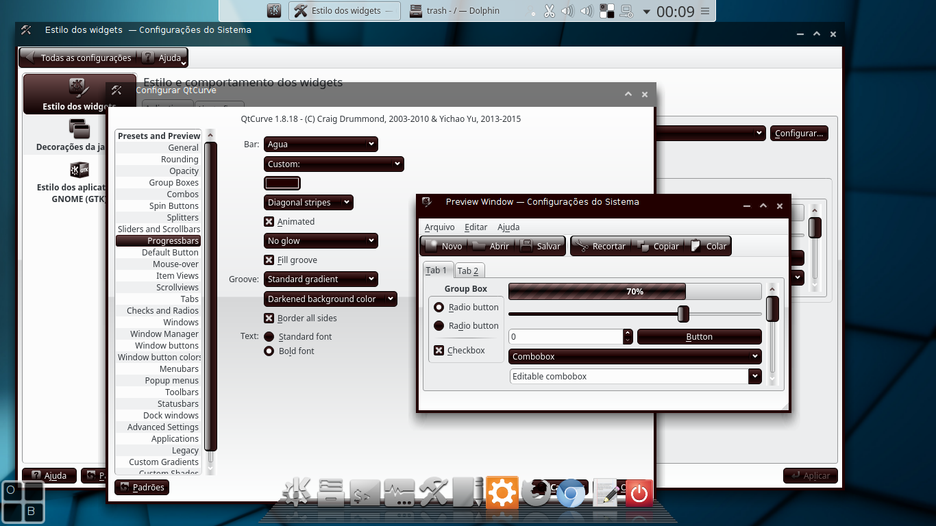Click Colar in Preview Window toolbar
The image size is (936, 526).
pyautogui.click(x=709, y=246)
